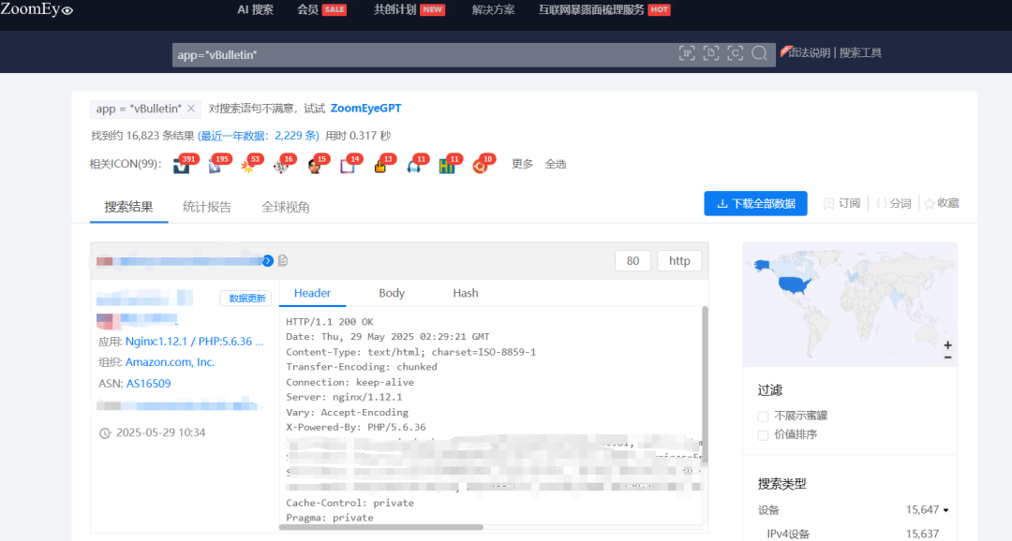Screen dimensions: 1012x541
Task: Add search to favorites via 收藏
Action: pyautogui.click(x=942, y=203)
